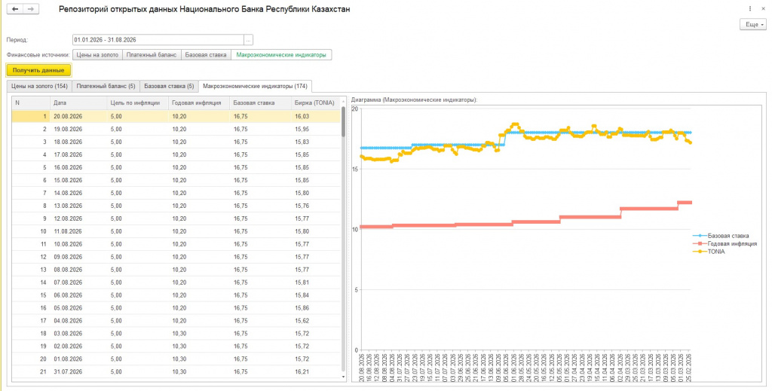Click scrollbar up arrow in table

tap(344, 99)
